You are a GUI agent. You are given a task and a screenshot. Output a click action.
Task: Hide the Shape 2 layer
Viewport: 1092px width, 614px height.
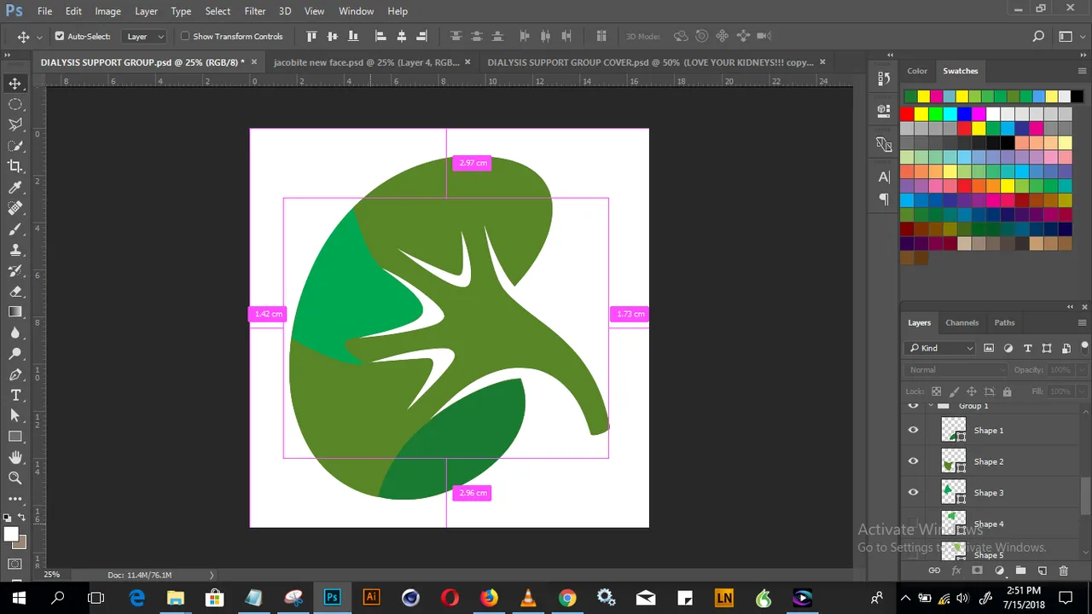pos(914,461)
